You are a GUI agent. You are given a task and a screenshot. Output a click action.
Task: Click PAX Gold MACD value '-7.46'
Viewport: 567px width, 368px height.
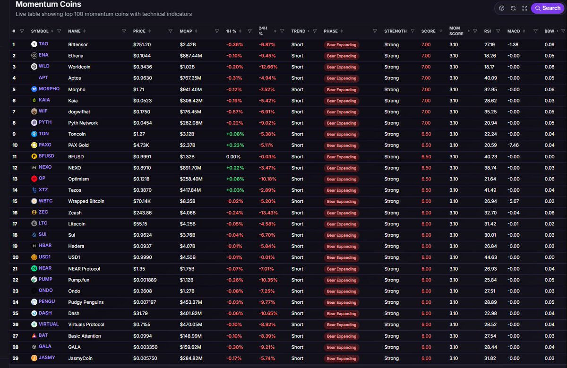[513, 145]
